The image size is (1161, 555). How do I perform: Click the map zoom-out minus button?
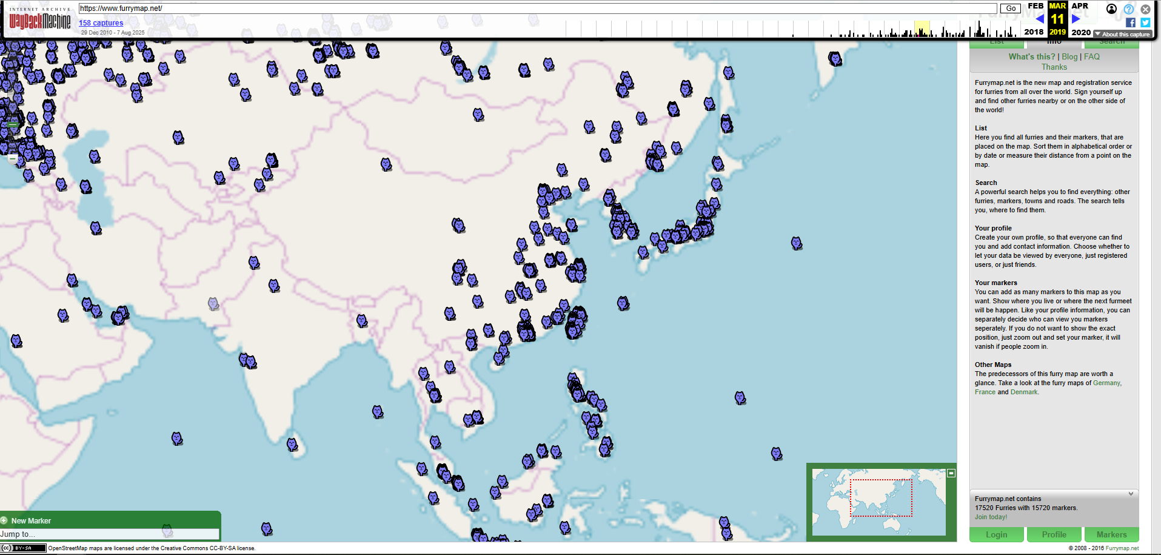[12, 158]
